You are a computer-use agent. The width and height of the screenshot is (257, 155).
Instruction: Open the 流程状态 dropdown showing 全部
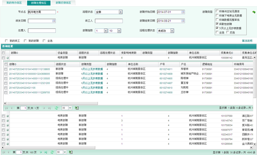coord(121,12)
